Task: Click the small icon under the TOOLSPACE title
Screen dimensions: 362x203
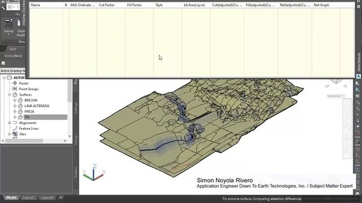Action: 3,63
